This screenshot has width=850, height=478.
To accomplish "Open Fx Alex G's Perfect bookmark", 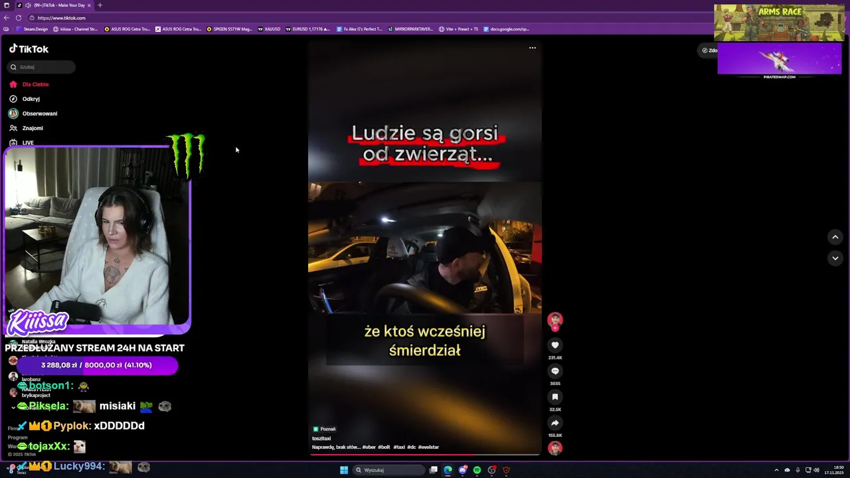I will coord(359,29).
